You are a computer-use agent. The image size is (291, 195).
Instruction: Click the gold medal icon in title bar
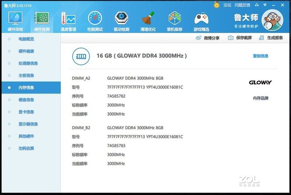pos(216,5)
